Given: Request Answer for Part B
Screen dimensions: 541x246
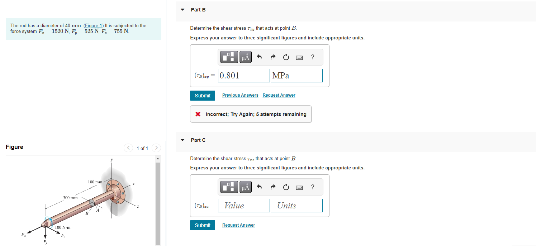Looking at the screenshot, I should pos(279,95).
